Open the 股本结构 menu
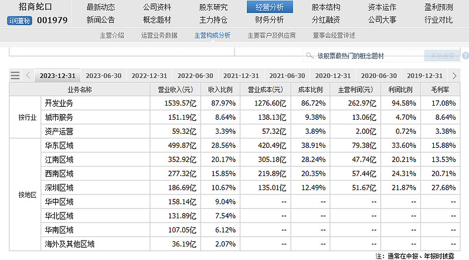Viewport: 469px width, 260px height. click(326, 7)
